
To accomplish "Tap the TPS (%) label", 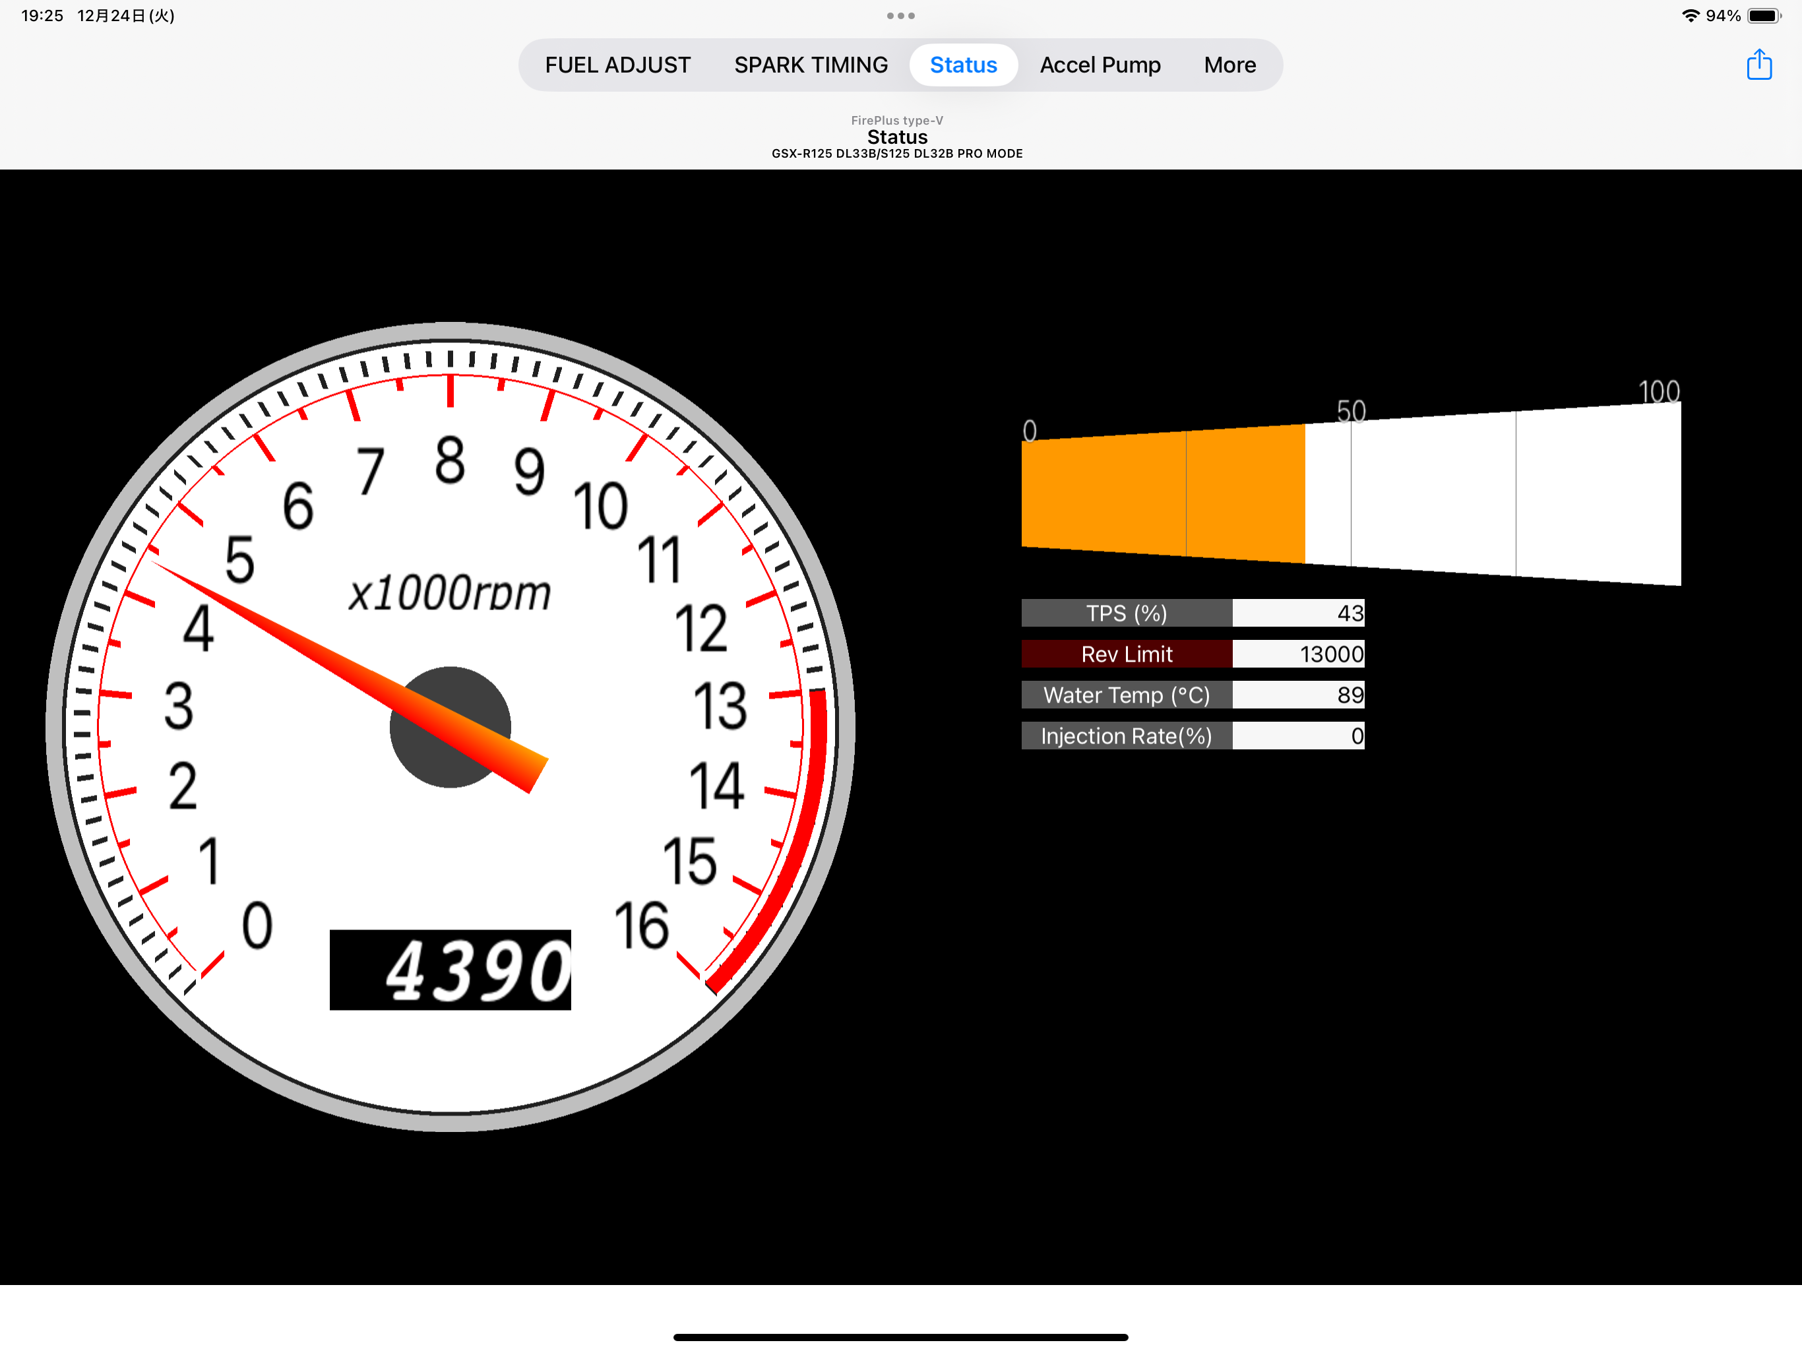I will (x=1127, y=613).
